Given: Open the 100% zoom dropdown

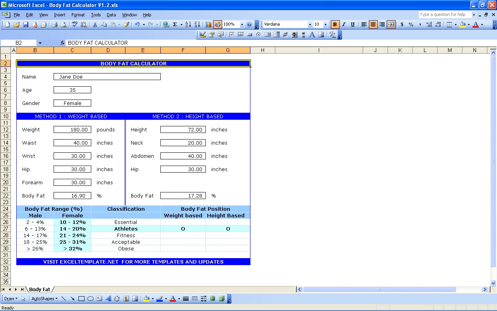Looking at the screenshot, I should (242, 24).
